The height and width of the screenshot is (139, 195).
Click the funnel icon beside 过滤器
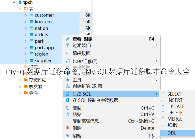pos(68,45)
